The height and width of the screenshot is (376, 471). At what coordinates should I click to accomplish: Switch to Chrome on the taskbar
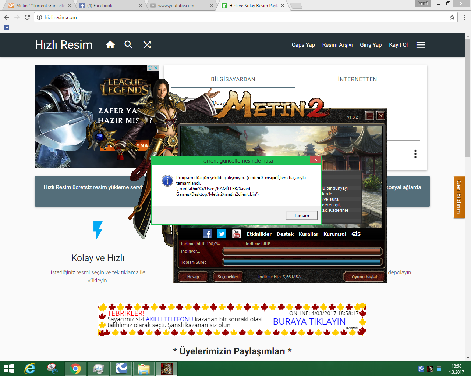point(75,369)
